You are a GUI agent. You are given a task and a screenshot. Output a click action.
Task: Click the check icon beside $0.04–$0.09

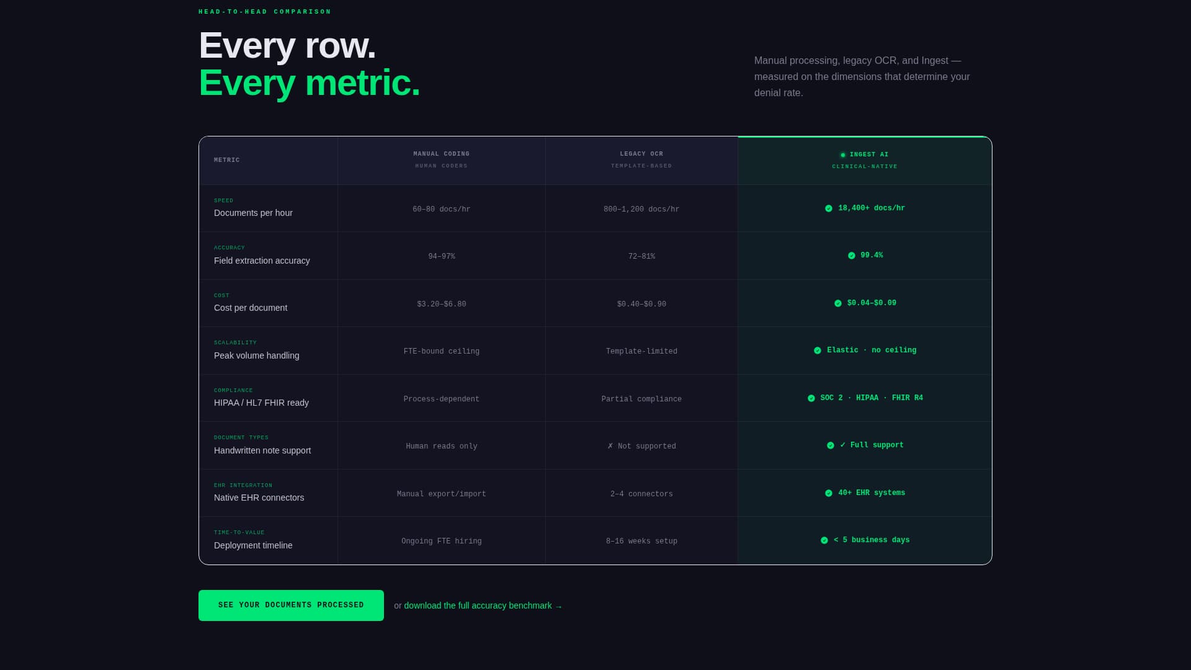click(838, 303)
